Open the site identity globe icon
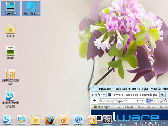 [x=101, y=101]
